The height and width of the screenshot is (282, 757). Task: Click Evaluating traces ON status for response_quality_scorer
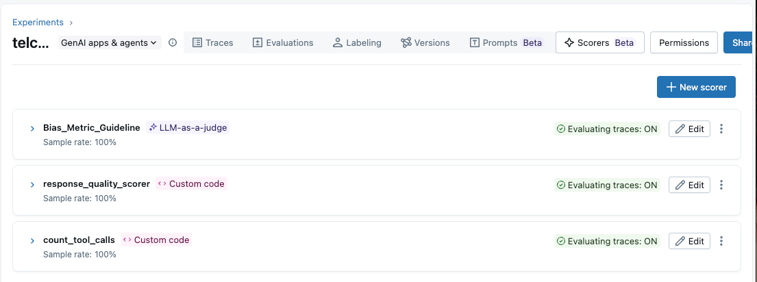coord(607,185)
